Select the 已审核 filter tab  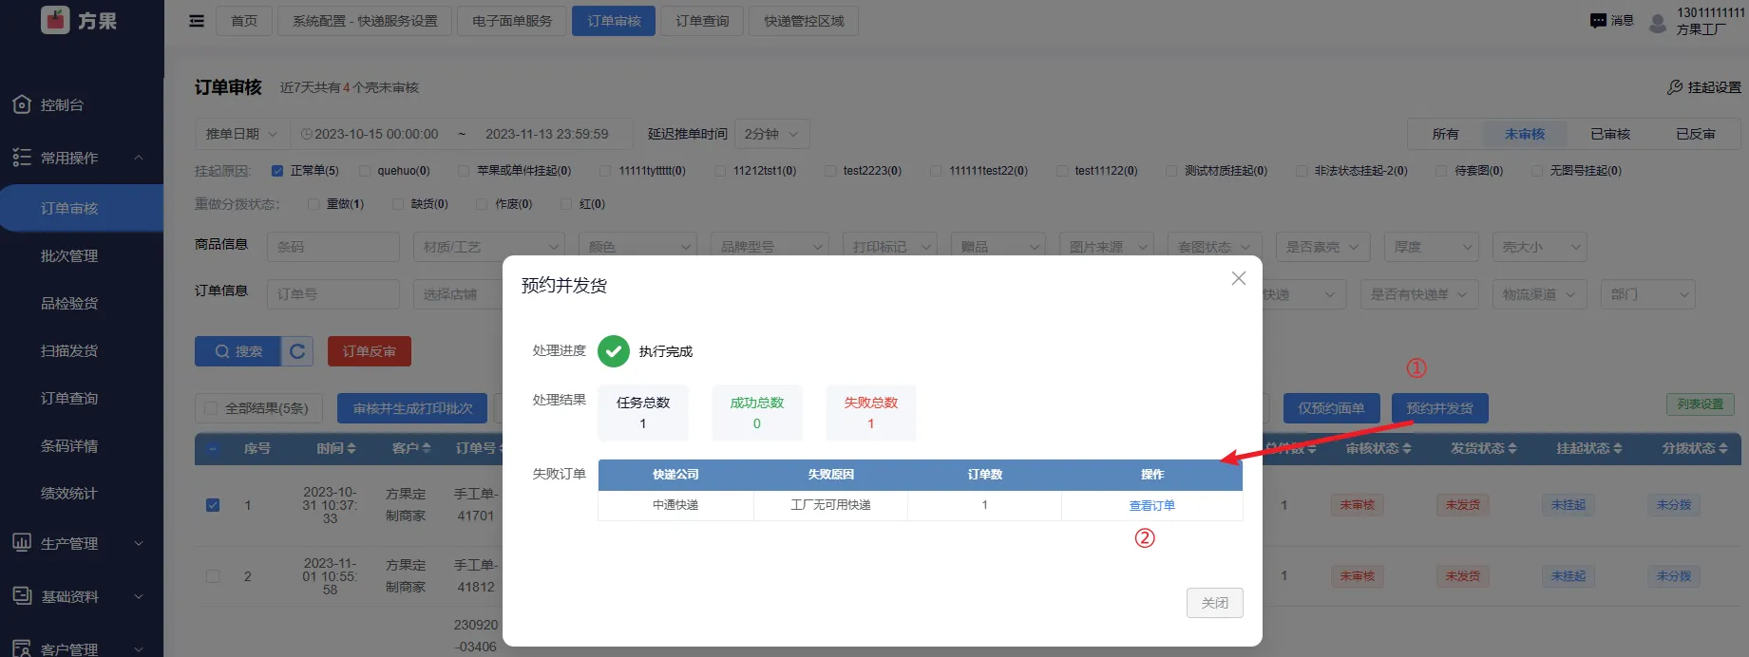1610,134
